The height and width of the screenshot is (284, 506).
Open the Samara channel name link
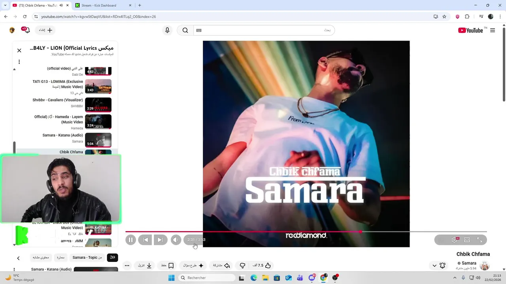469,263
